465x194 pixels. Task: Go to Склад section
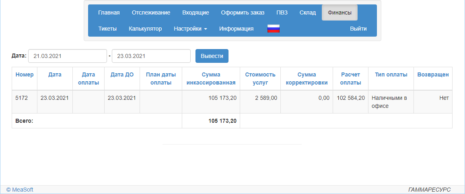click(x=308, y=12)
